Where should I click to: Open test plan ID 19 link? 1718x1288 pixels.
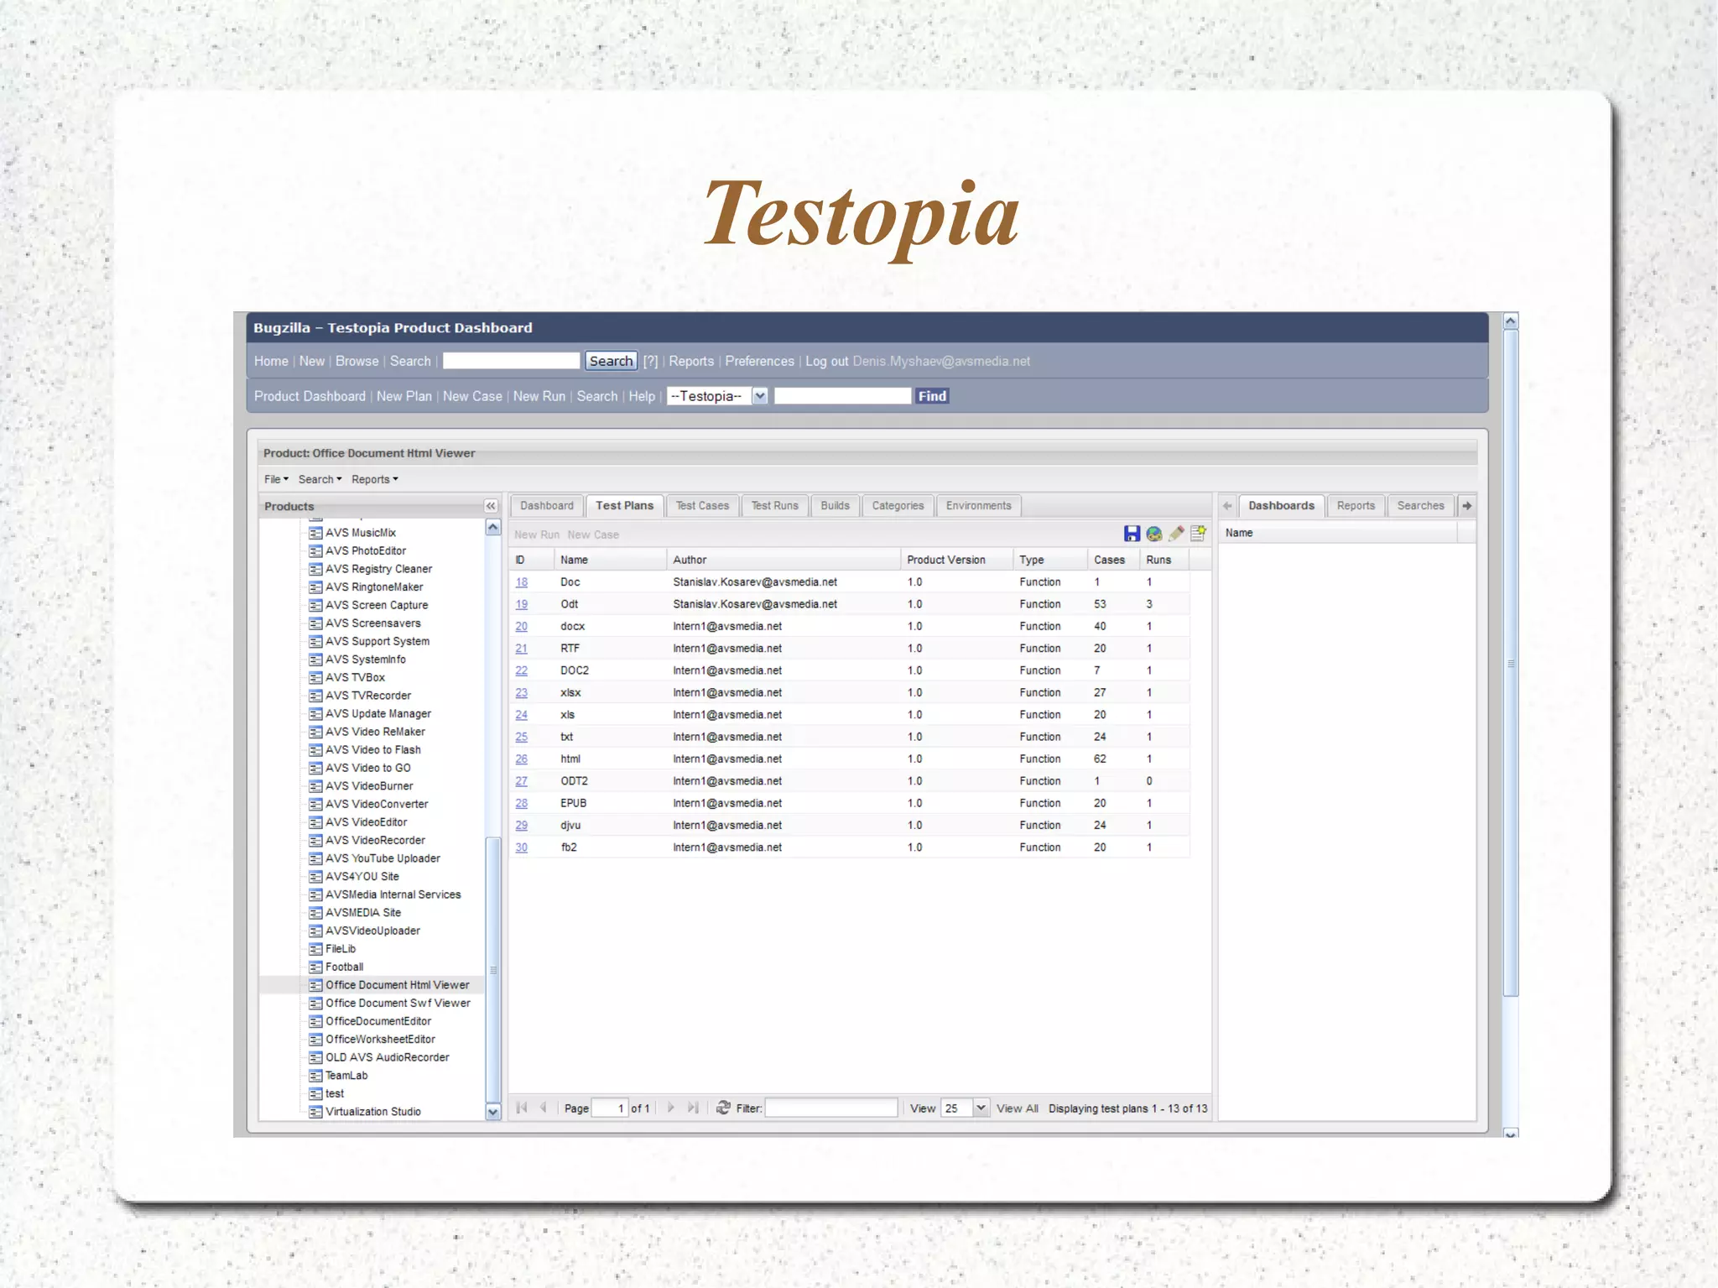click(x=521, y=604)
